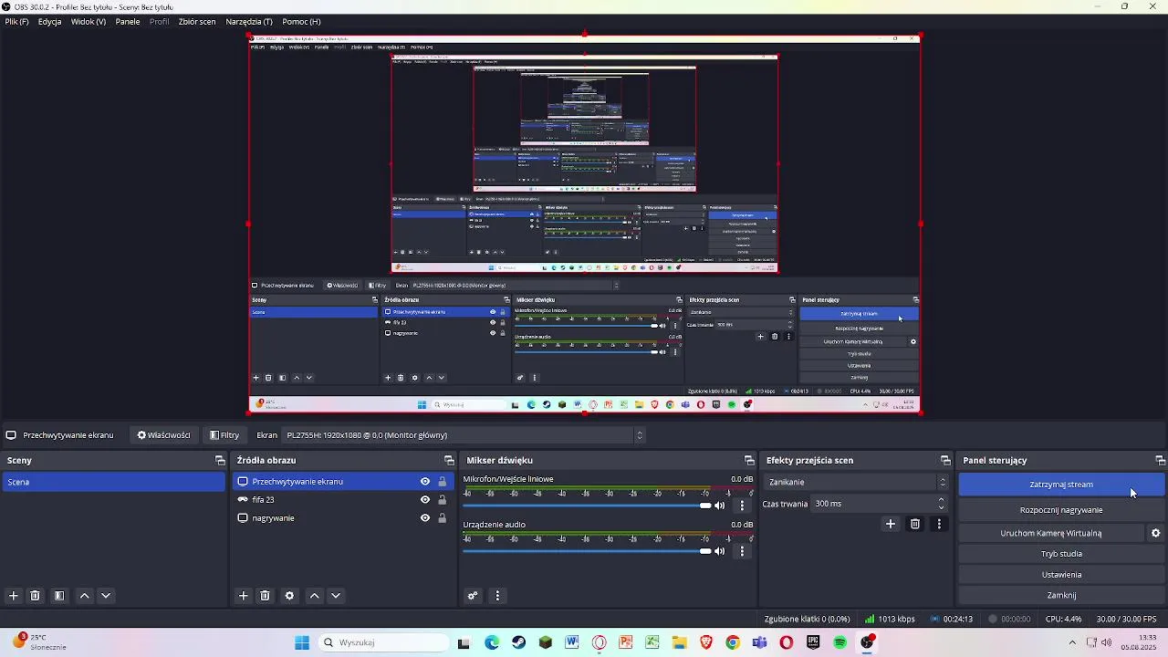Viewport: 1168px width, 657px height.
Task: Toggle lock on Przechwytywanie ekranu source
Action: tap(443, 481)
